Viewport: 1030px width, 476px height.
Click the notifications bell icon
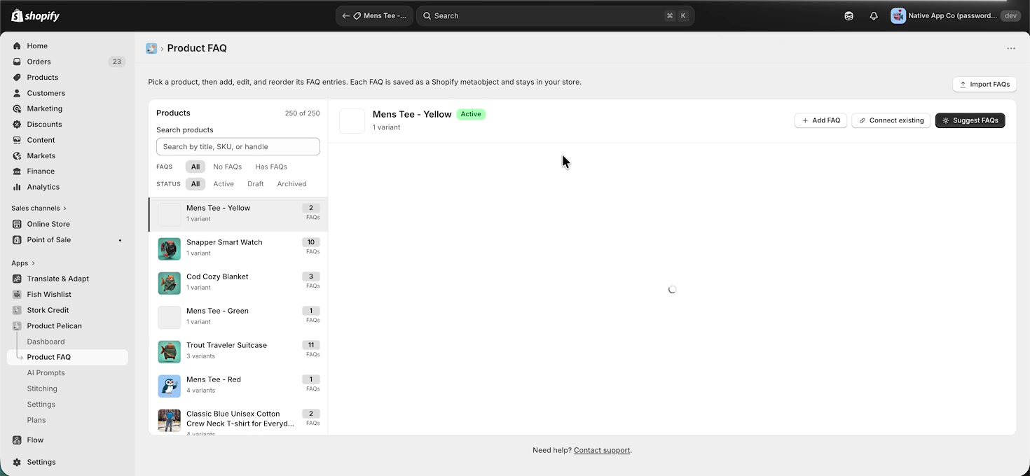[x=874, y=15]
